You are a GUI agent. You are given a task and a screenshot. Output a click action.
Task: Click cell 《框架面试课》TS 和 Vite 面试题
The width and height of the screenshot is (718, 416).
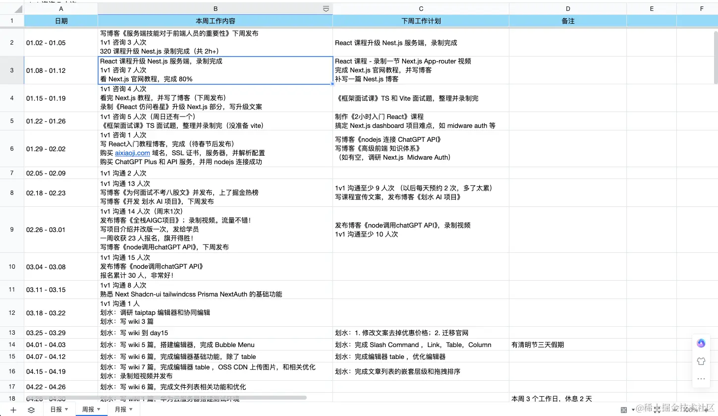pos(421,98)
